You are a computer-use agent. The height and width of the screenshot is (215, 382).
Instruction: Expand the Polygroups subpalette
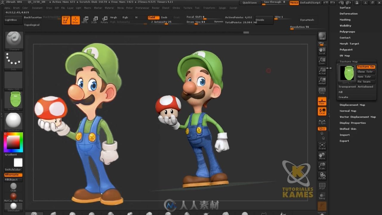(x=347, y=32)
